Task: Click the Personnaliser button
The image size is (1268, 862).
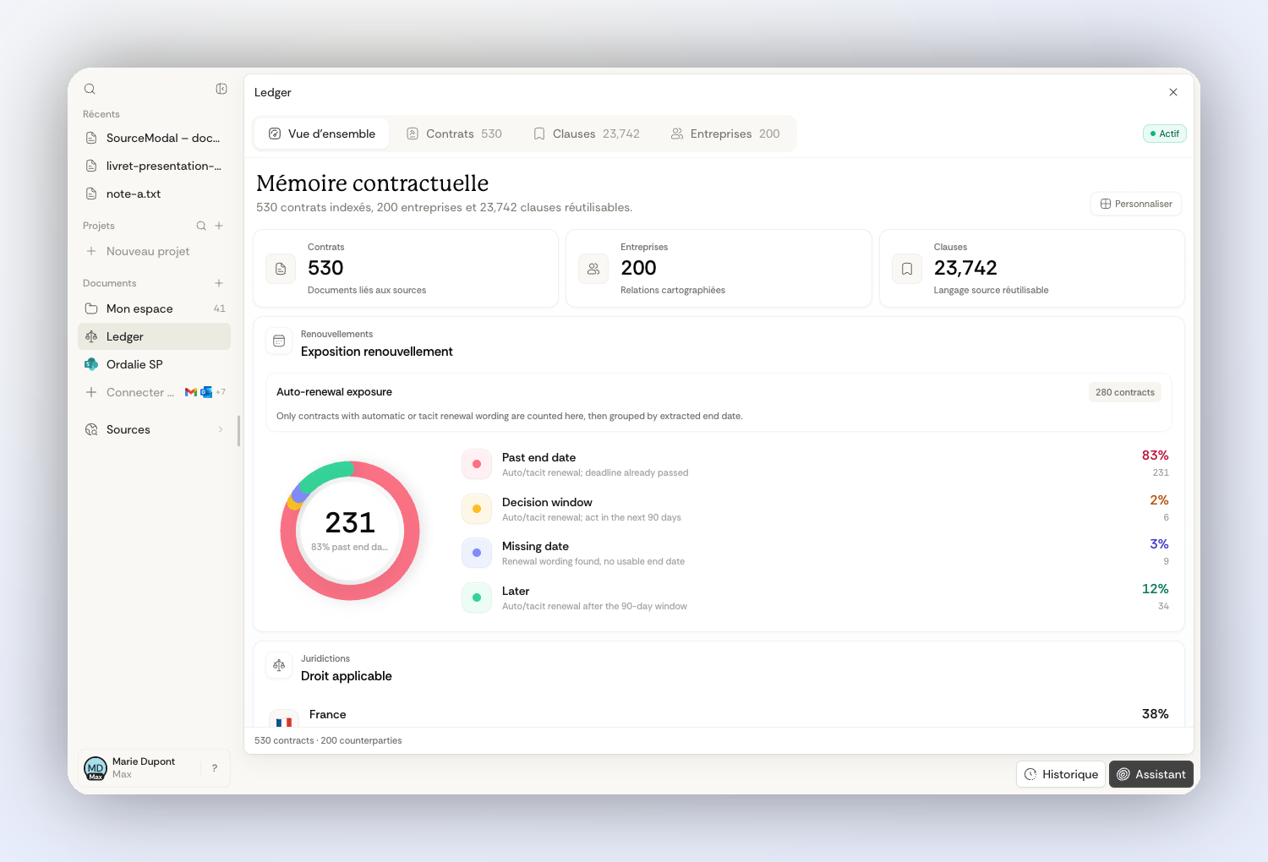Action: 1136,204
